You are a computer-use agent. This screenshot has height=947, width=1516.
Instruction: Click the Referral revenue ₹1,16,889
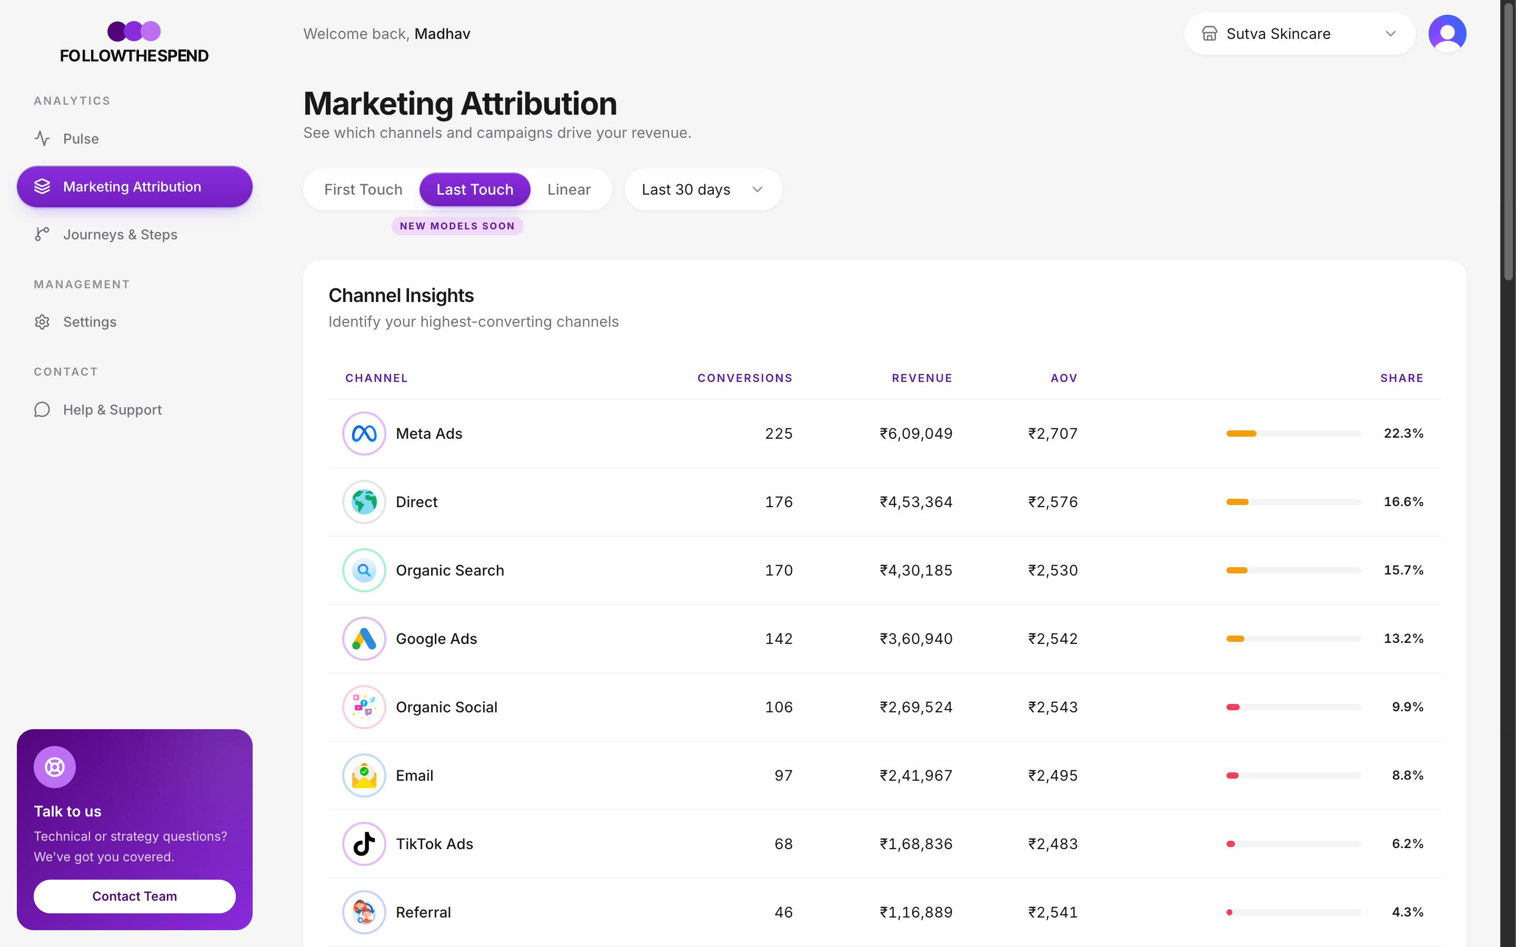tap(916, 913)
